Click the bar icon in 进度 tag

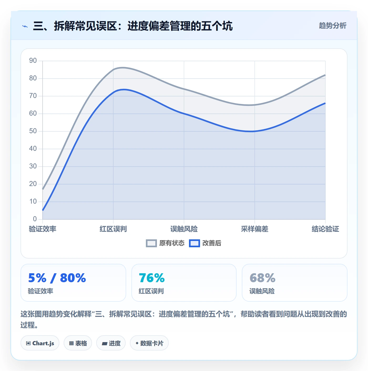104,343
